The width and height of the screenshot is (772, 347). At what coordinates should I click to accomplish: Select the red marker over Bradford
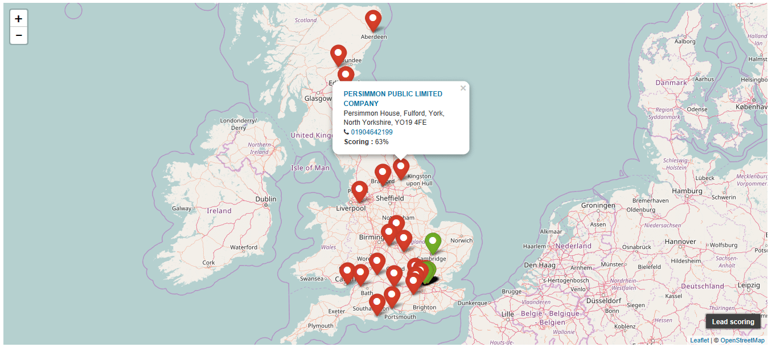383,174
